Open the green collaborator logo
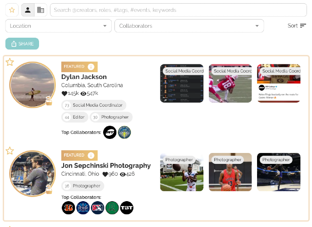Screen dimensions: 312x227 tap(112, 207)
